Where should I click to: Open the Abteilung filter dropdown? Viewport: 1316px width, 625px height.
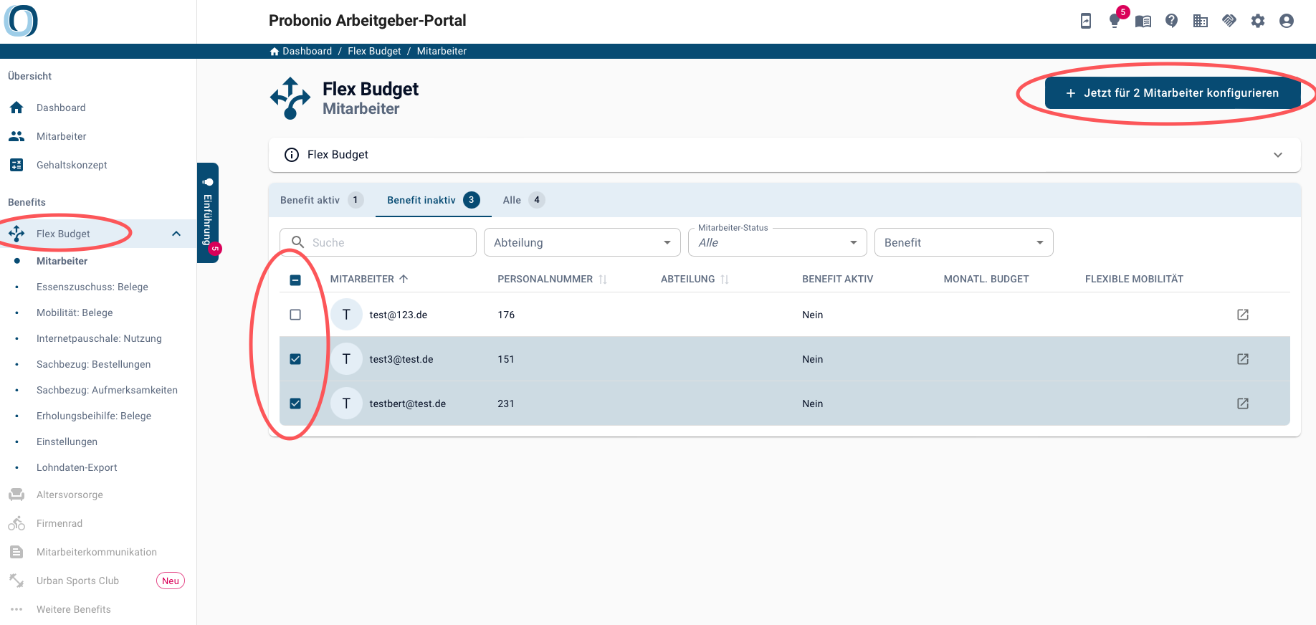click(x=582, y=242)
